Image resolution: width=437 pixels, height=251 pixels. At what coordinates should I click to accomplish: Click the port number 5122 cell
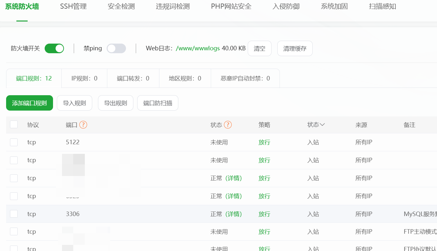pos(73,142)
